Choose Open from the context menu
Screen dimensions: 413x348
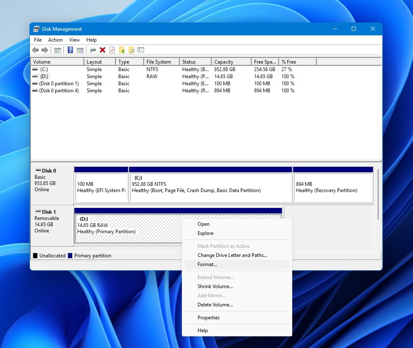coord(237,224)
